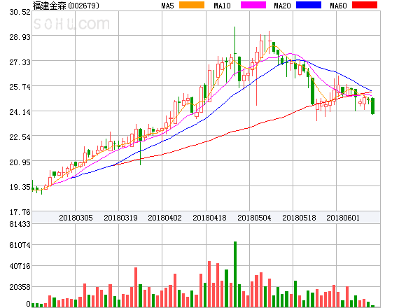Click the MA20 legend label
Screen dimensions: 420x308
pos(282,6)
